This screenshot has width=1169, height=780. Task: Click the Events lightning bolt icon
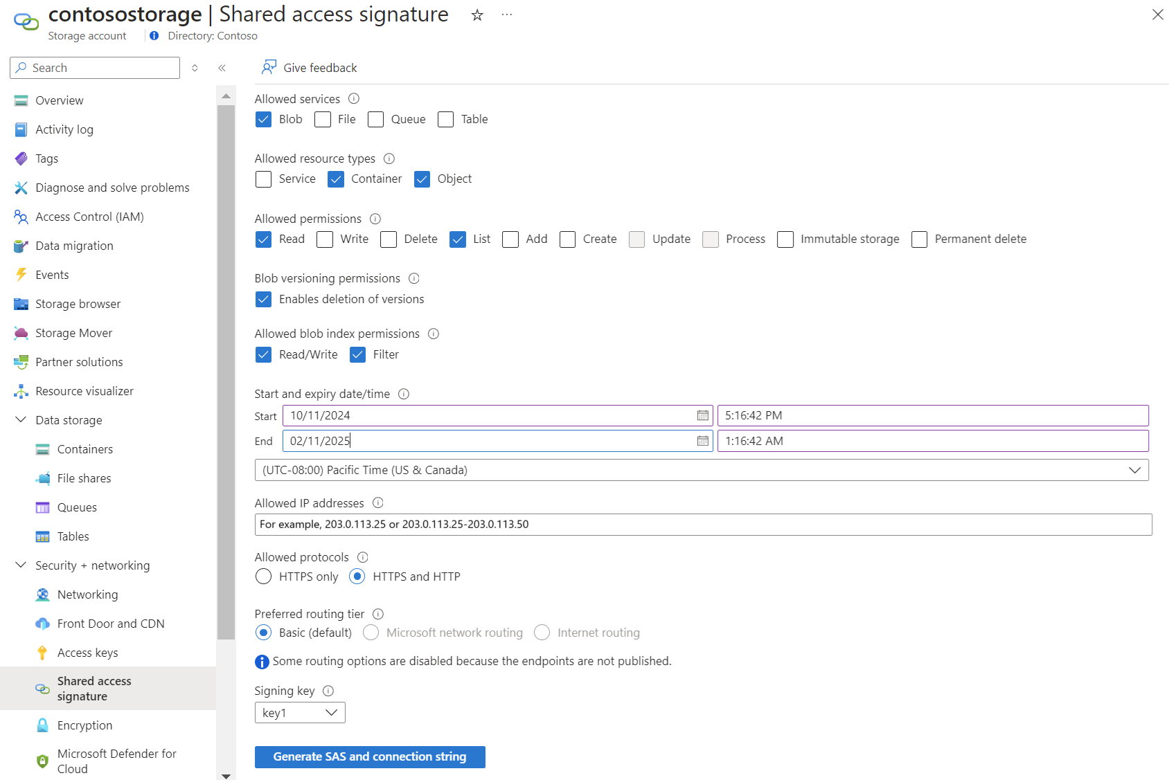21,275
